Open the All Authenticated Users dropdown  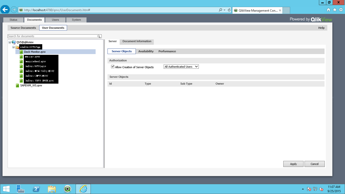point(181,67)
